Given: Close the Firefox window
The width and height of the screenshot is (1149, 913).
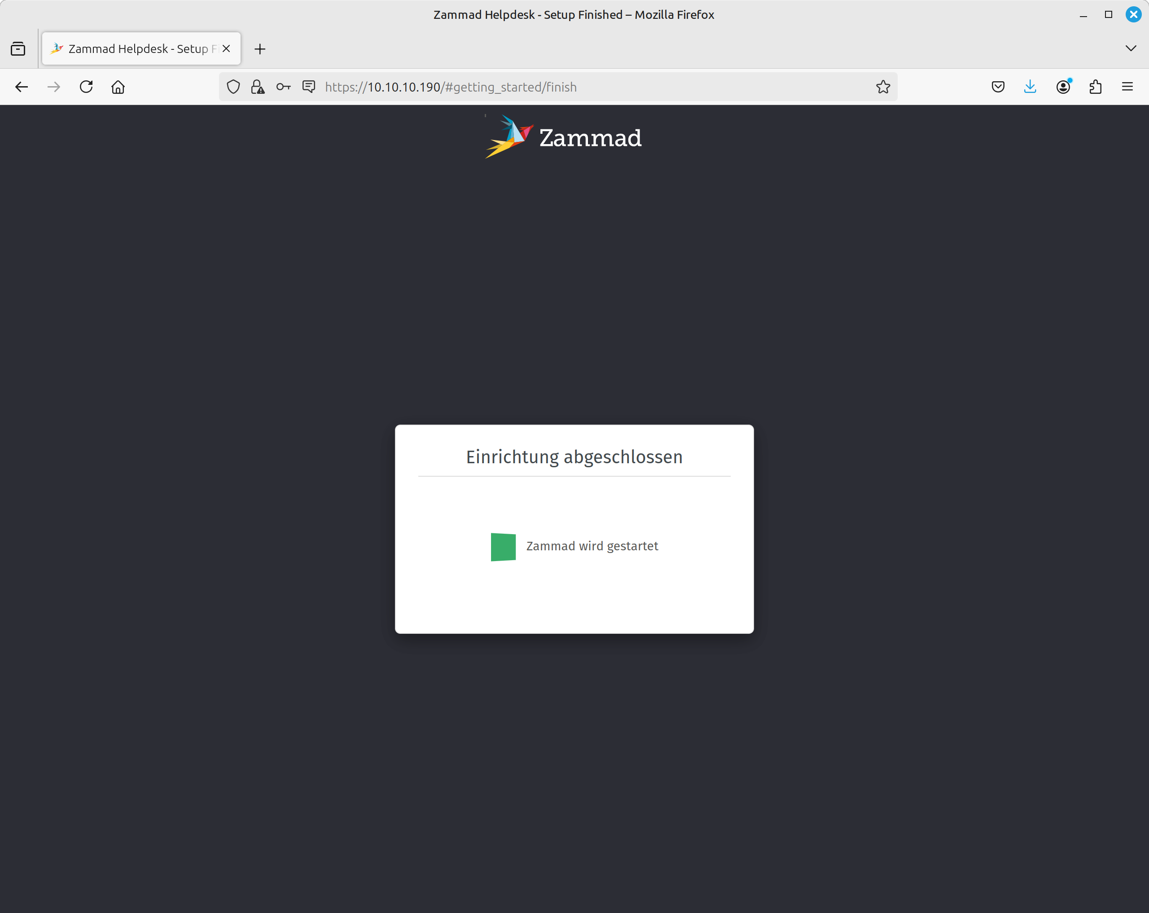Looking at the screenshot, I should click(1134, 15).
